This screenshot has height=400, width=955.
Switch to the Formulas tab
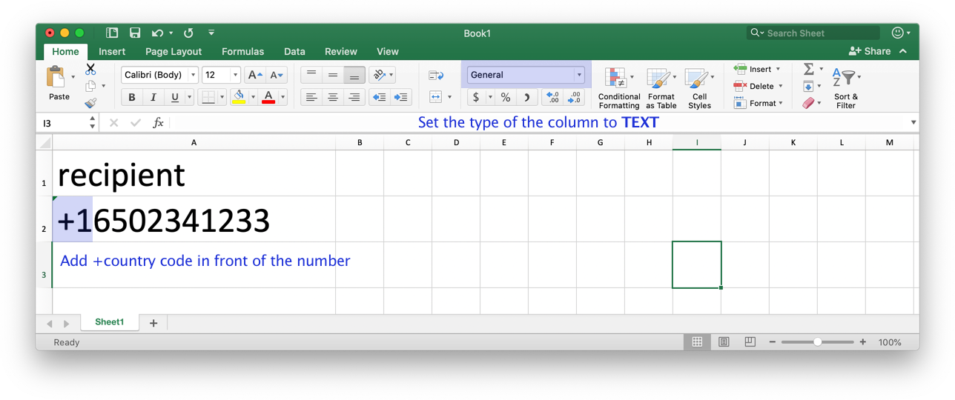tap(242, 51)
